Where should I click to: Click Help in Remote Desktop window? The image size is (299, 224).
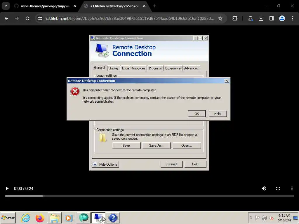click(x=195, y=164)
